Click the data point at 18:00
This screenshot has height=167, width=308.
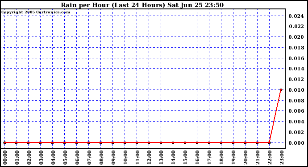221,143
